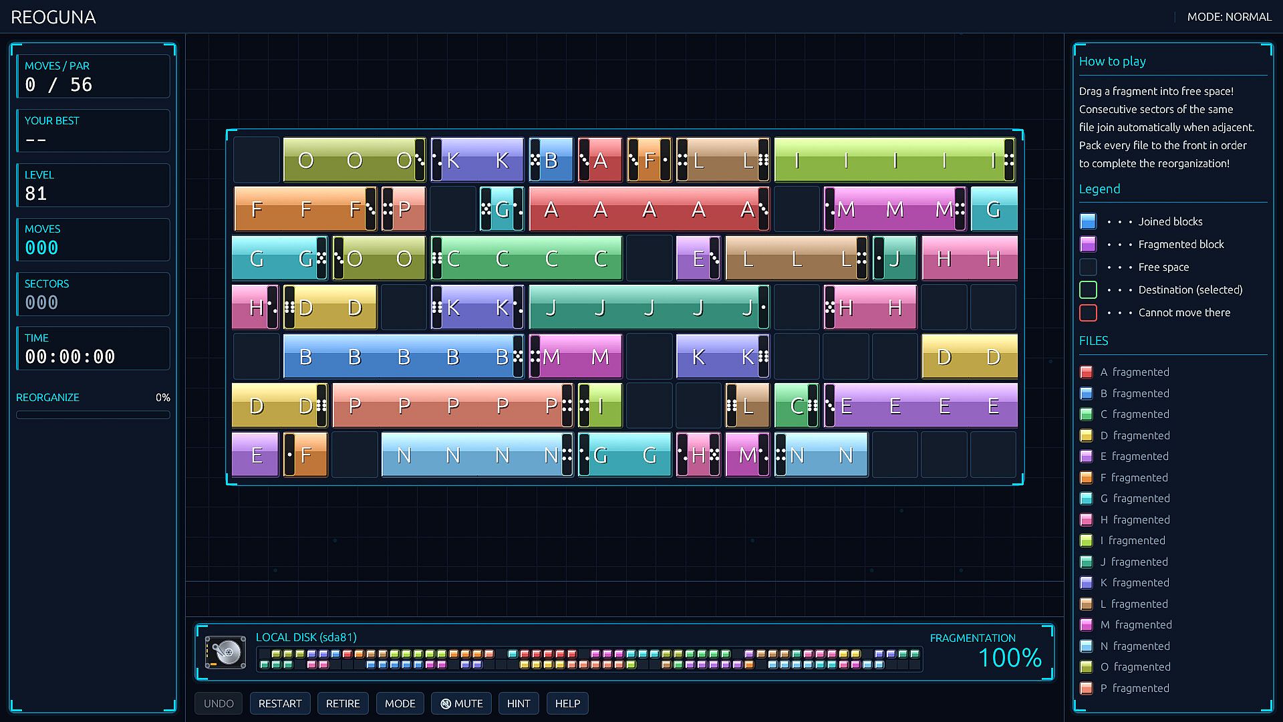Click the LOCAL DISK (sda81) label
The height and width of the screenshot is (722, 1283).
click(306, 637)
